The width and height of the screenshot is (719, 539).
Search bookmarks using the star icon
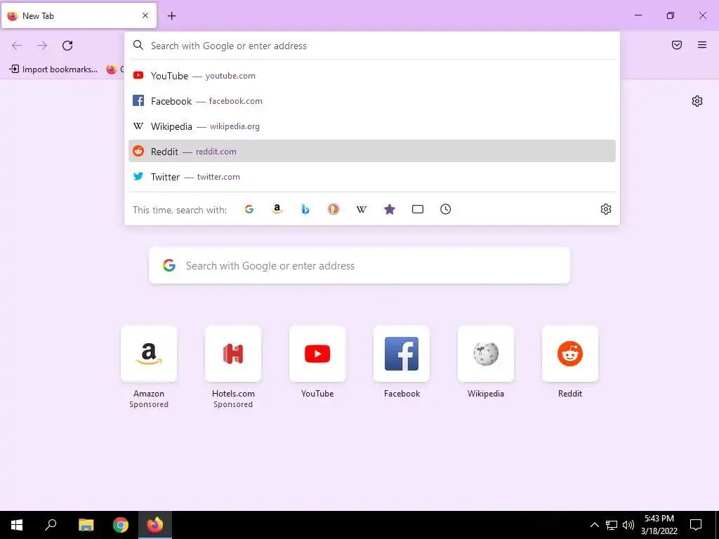[x=390, y=209]
